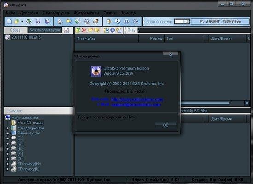This screenshot has height=184, width=253.
Task: Open the Самозагрузка menu
Action: (x=56, y=13)
